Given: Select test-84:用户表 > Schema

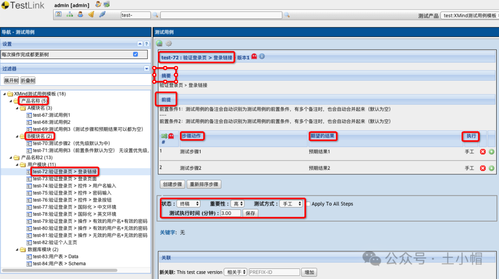Looking at the screenshot, I should tap(59, 263).
